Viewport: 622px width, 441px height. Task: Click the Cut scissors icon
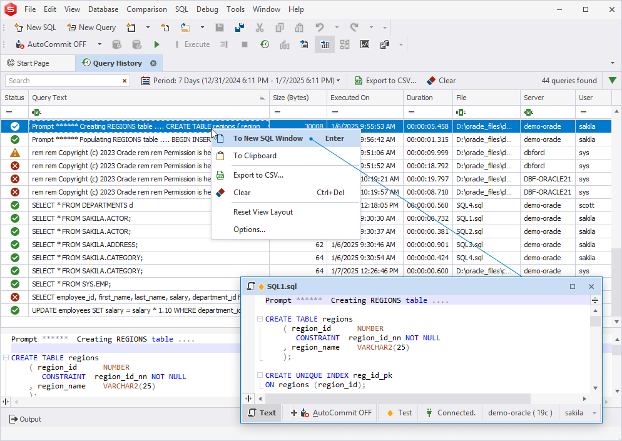click(260, 28)
